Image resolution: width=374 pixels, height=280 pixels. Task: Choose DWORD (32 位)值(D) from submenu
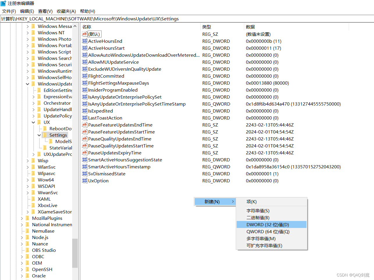tap(272, 224)
